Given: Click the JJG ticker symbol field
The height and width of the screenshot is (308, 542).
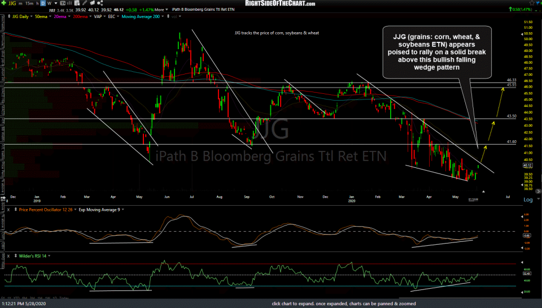Looking at the screenshot, I should click(12, 3).
